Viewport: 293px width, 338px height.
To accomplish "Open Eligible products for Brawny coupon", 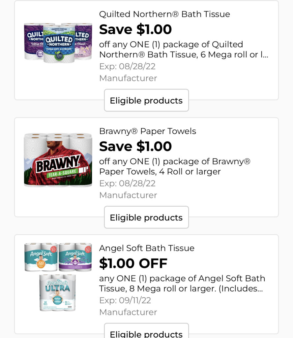I will 146,218.
